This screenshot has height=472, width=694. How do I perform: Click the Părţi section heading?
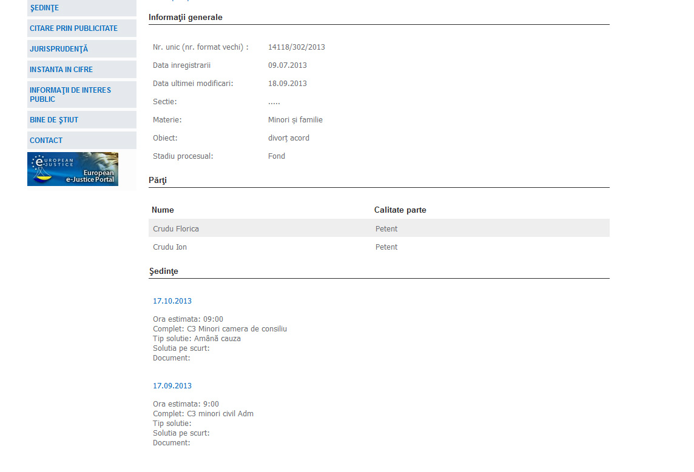158,181
